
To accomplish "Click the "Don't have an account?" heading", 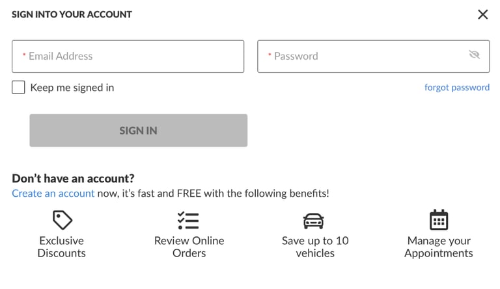I will click(x=73, y=178).
